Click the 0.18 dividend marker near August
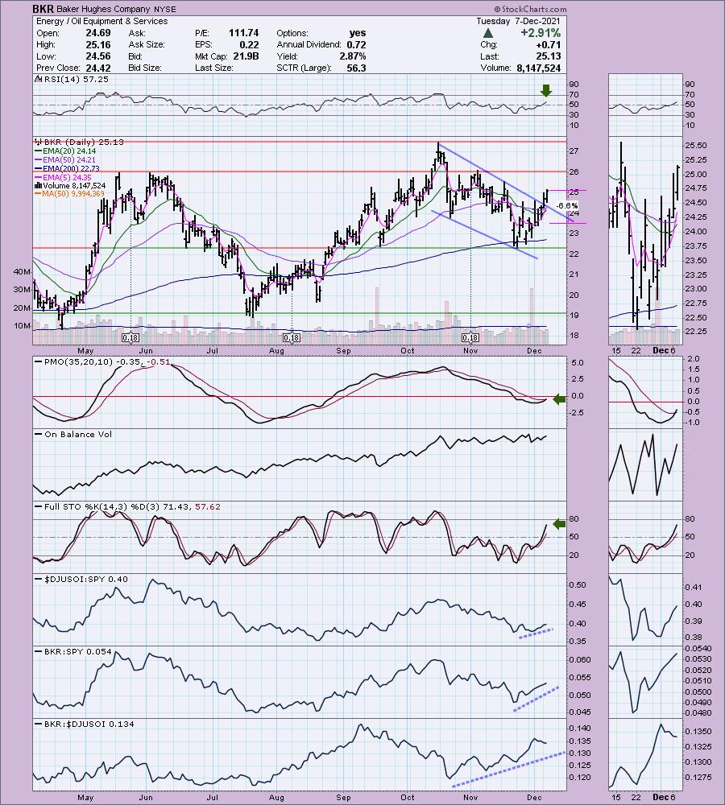725x805 pixels. point(292,338)
